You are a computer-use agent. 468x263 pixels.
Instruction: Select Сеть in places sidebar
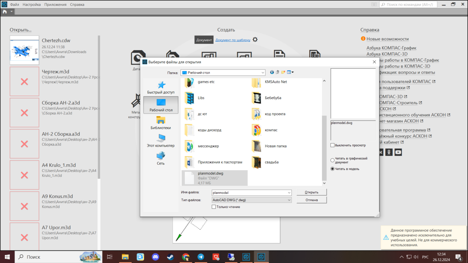point(161,159)
